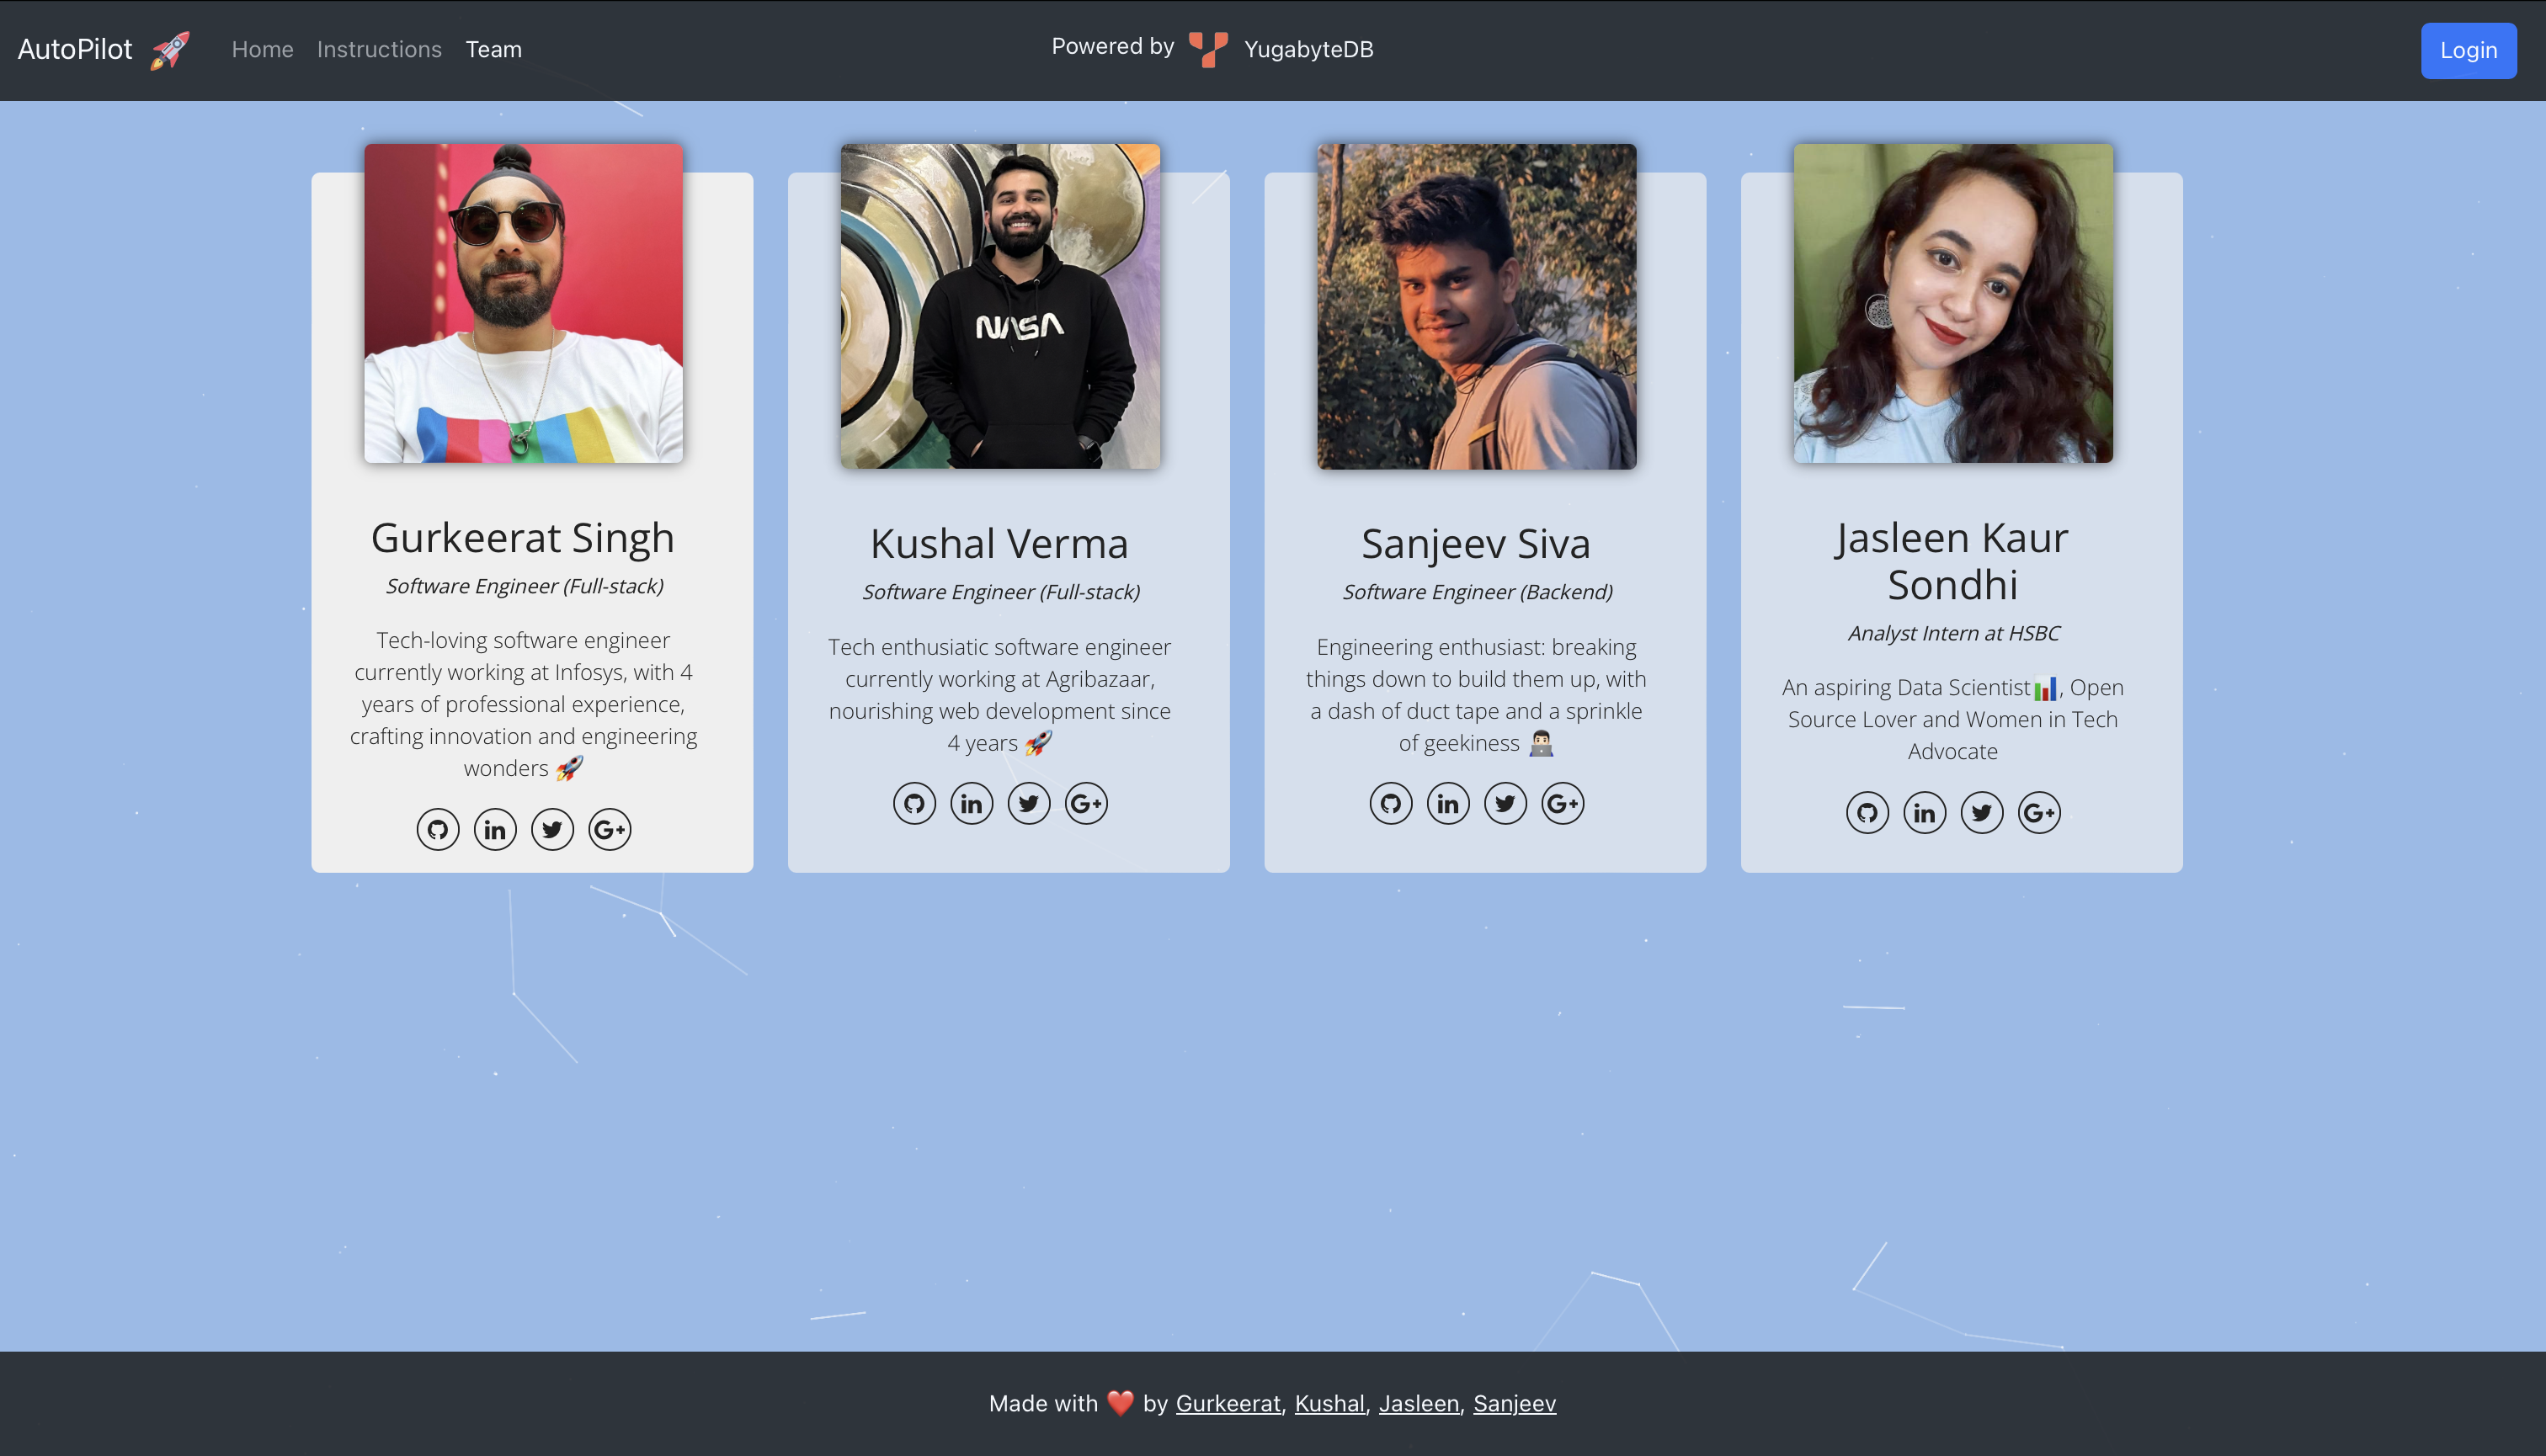Screen dimensions: 2546x1456
Task: Open Sanjeev Siva's GitHub icon
Action: click(1391, 803)
